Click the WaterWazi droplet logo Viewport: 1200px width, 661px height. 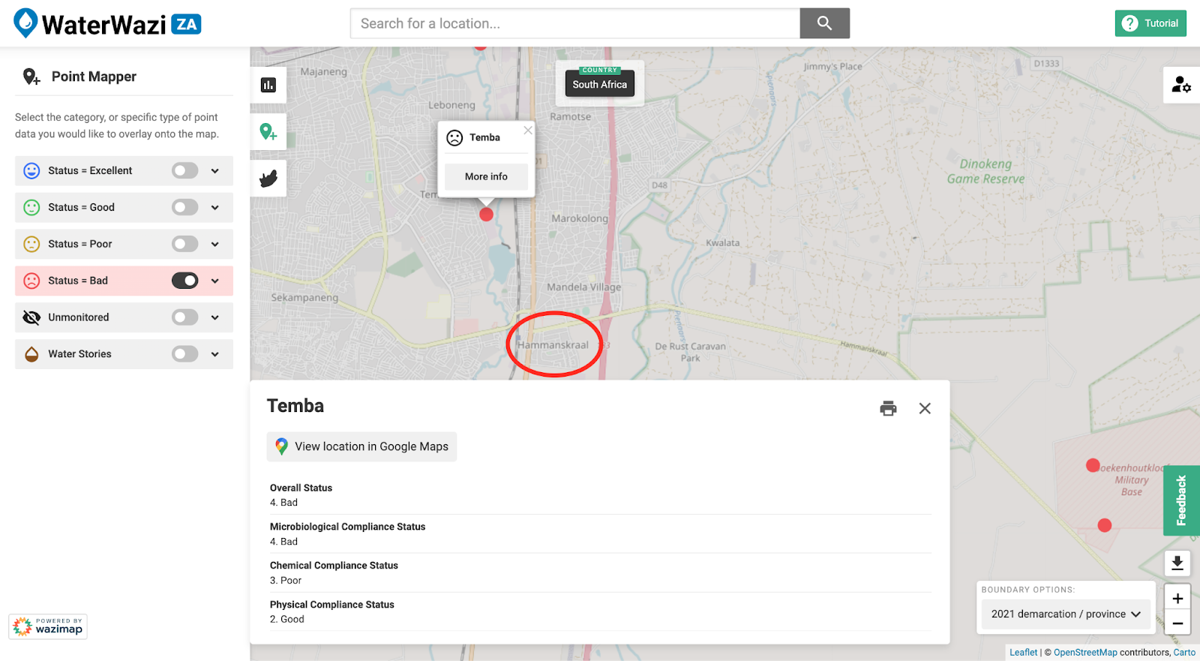pyautogui.click(x=26, y=23)
